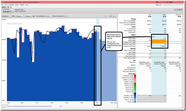
Task: Click the star favourite icon
Action: coord(175,10)
